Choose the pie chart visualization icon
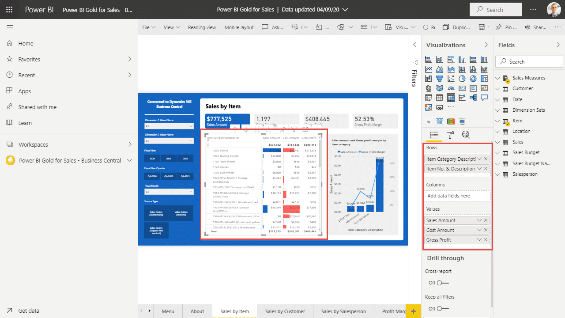Viewport: 565px width, 318px height. coord(462,79)
